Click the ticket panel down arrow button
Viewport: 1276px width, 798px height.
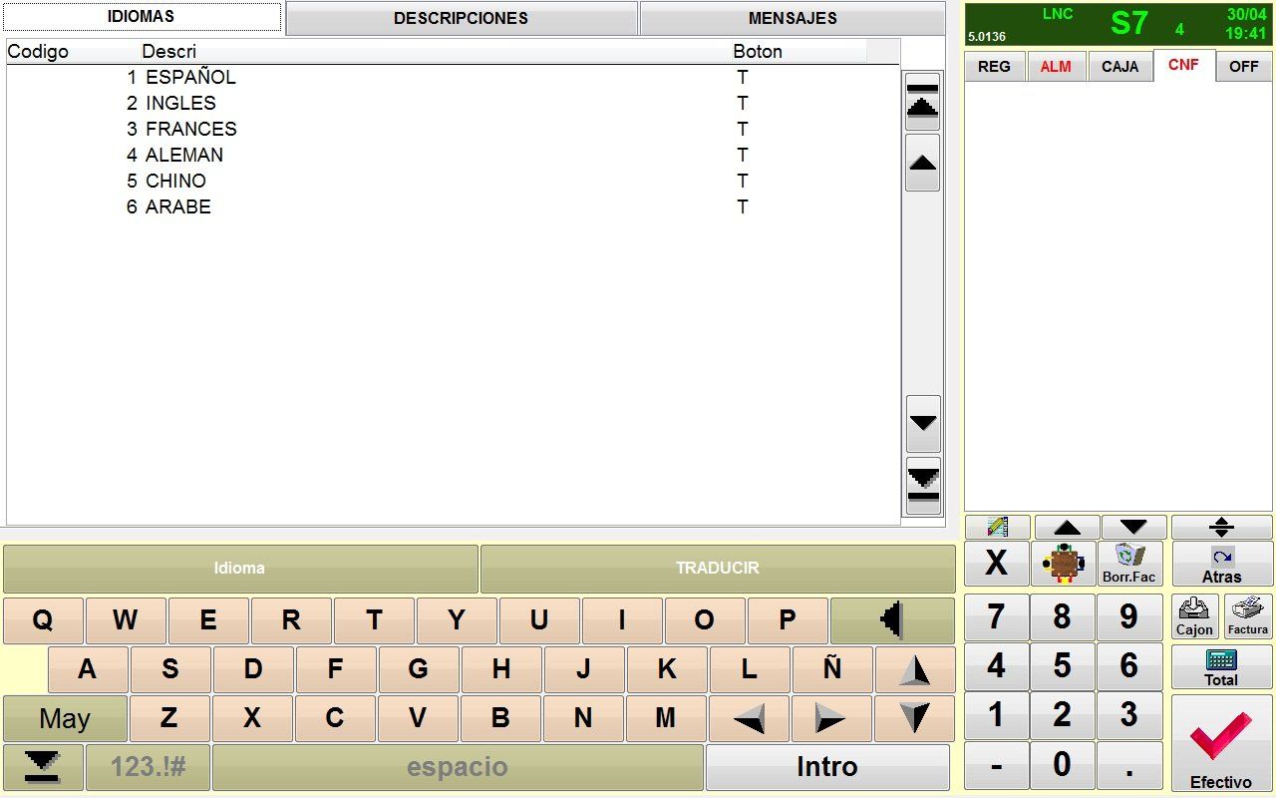[1134, 527]
